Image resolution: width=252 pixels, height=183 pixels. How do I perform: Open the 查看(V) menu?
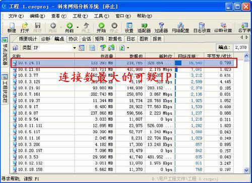pyautogui.click(x=58, y=16)
